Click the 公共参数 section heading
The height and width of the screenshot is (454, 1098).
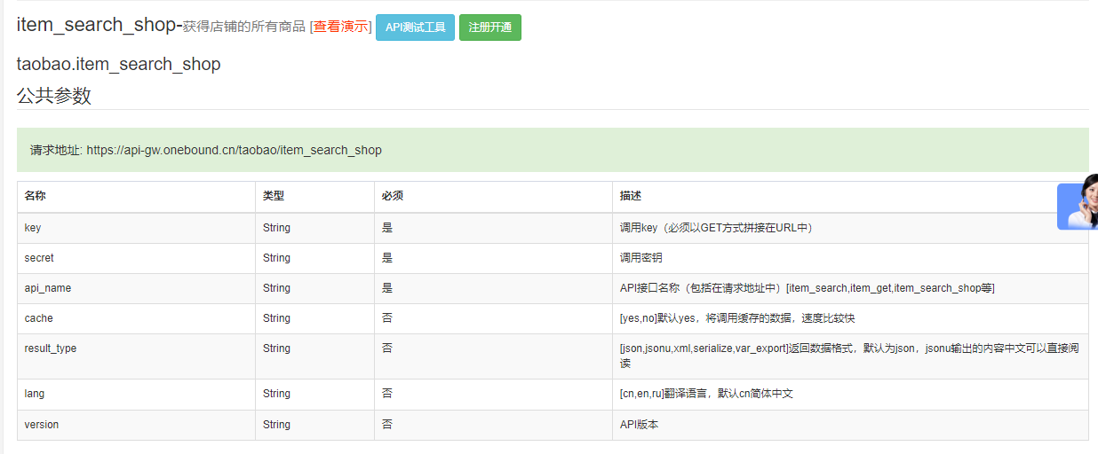tap(53, 96)
